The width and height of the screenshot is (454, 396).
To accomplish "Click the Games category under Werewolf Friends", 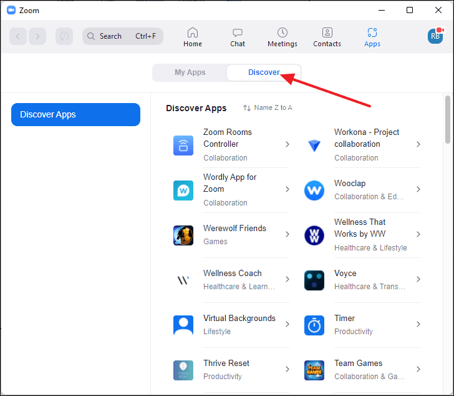I will [215, 242].
